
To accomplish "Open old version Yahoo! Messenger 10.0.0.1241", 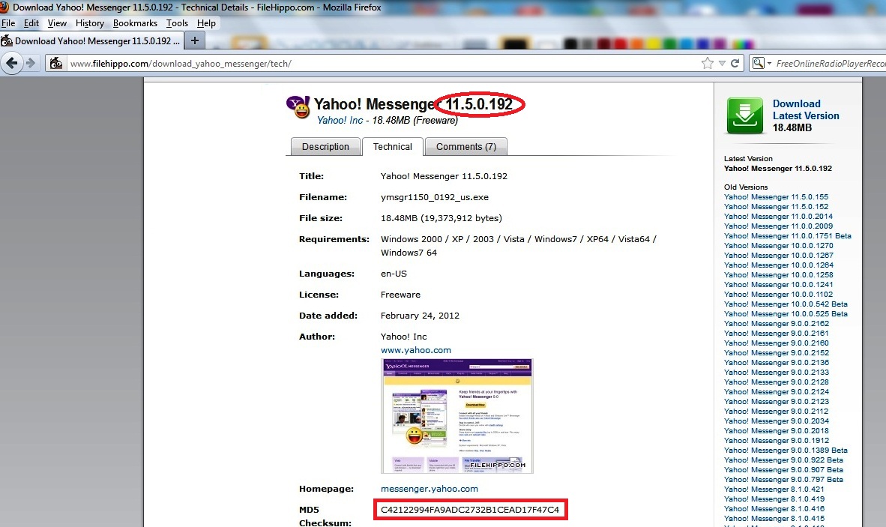I will [x=779, y=285].
